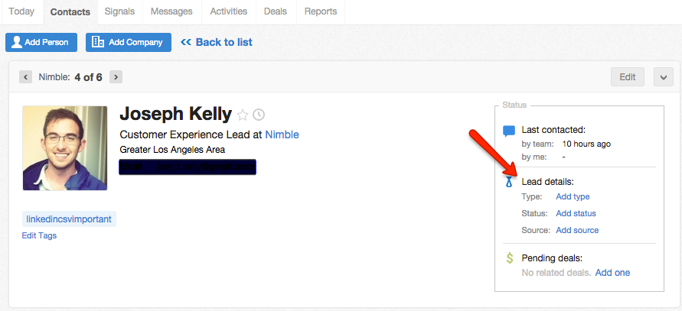Click Joseph Kelly's profile photo

(65, 148)
